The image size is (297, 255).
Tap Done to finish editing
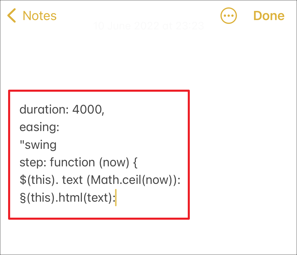click(269, 15)
